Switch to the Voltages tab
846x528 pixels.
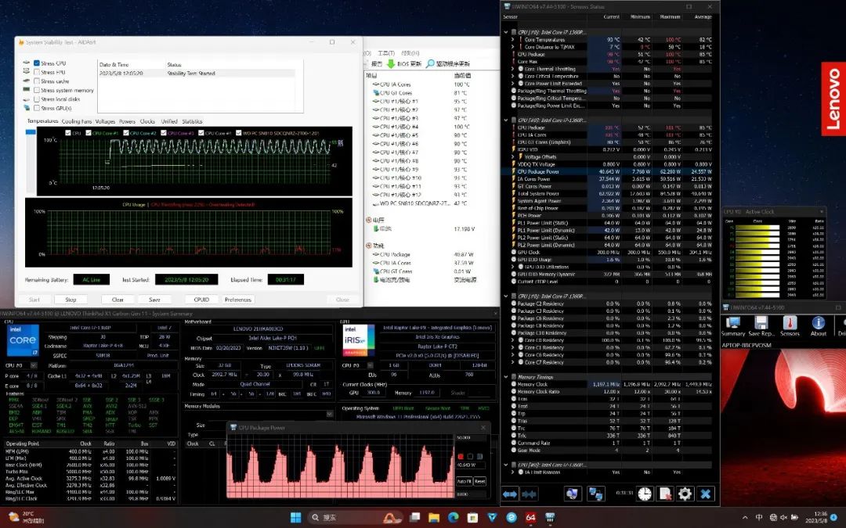105,122
